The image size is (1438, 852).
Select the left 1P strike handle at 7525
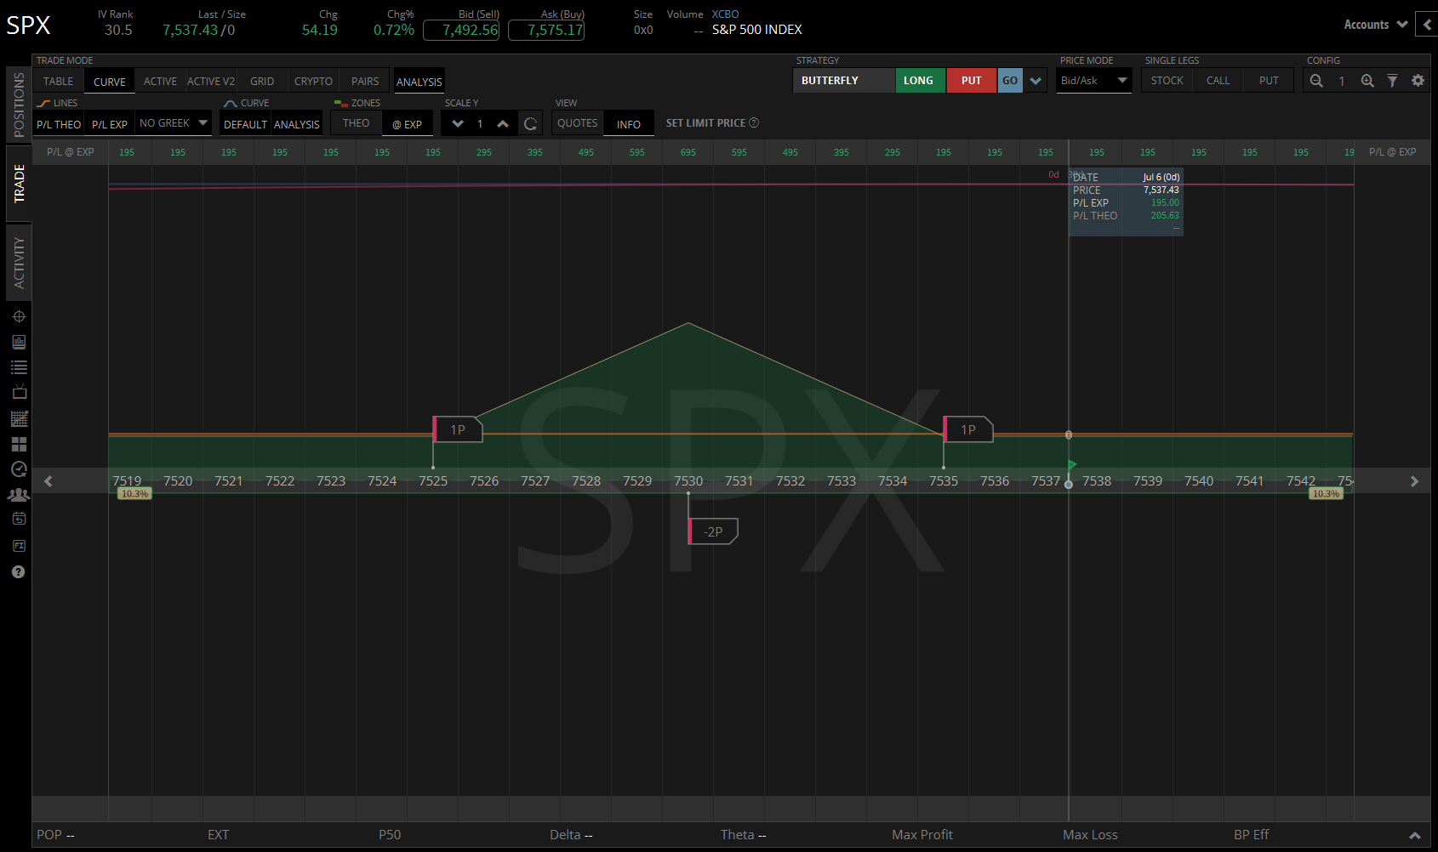click(458, 429)
